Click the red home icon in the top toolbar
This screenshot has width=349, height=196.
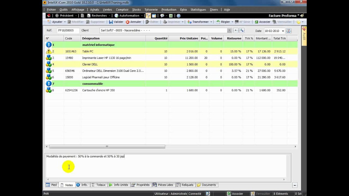(49, 16)
